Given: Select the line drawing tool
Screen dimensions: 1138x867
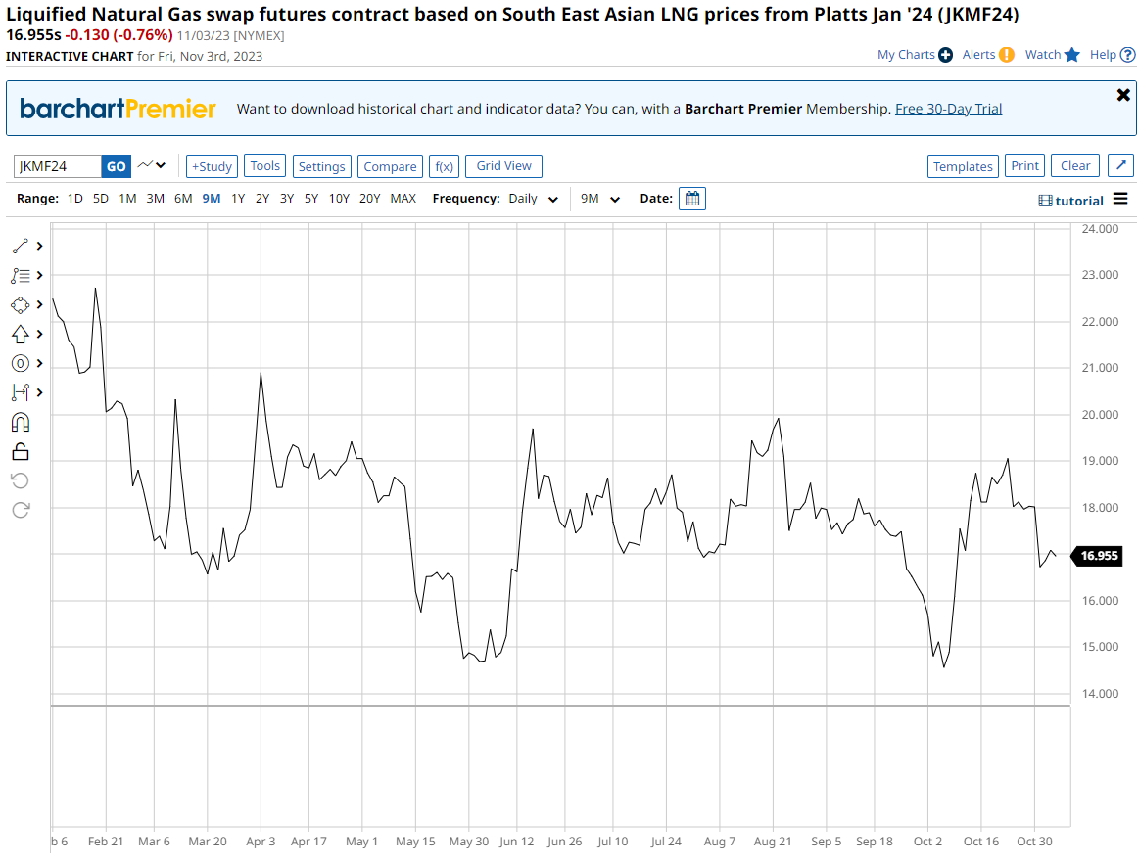Looking at the screenshot, I should click(21, 247).
